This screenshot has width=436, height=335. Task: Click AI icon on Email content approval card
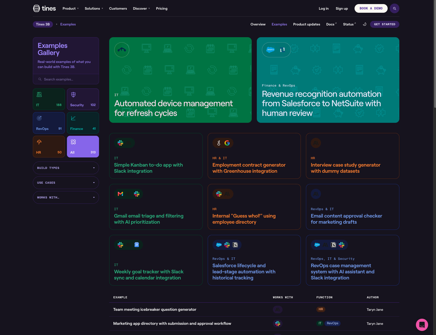(x=316, y=194)
